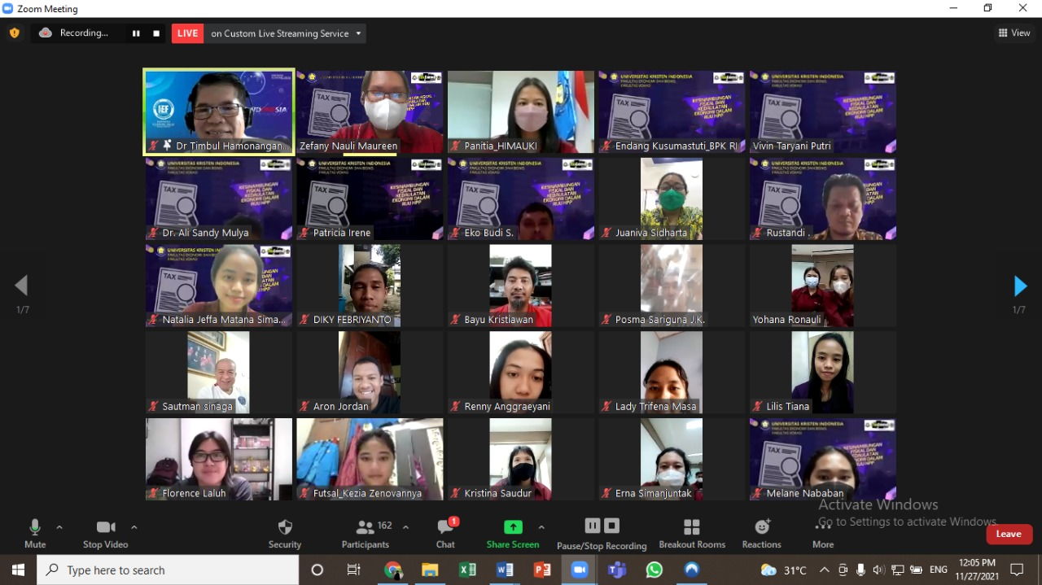The width and height of the screenshot is (1042, 585).
Task: Click the red Leave button
Action: pos(1009,534)
